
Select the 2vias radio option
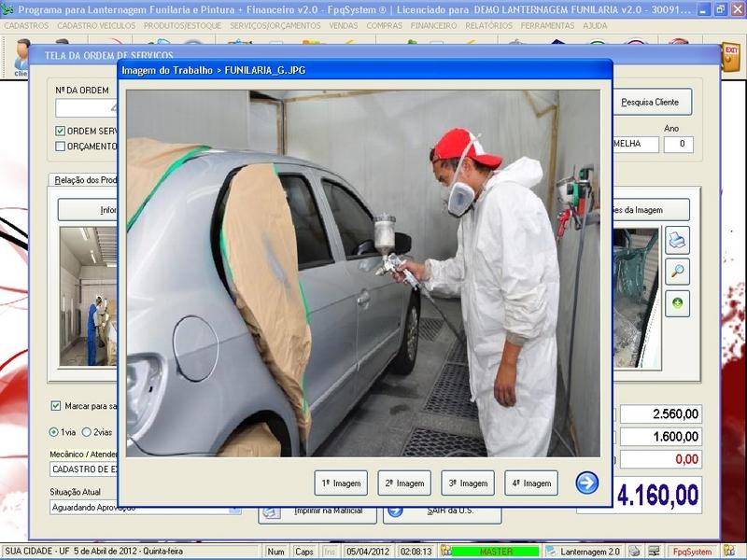pyautogui.click(x=86, y=432)
